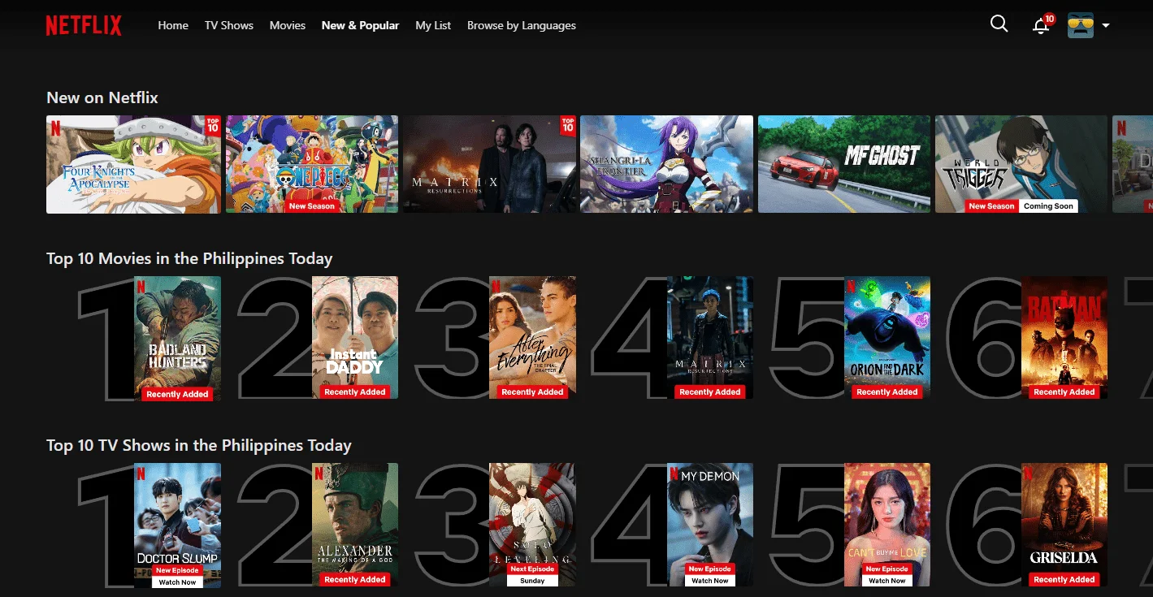Go to the Home tab
The image size is (1153, 597).
coord(173,25)
